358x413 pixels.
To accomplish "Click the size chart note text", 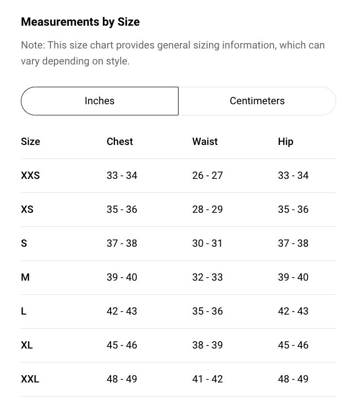I will [173, 53].
